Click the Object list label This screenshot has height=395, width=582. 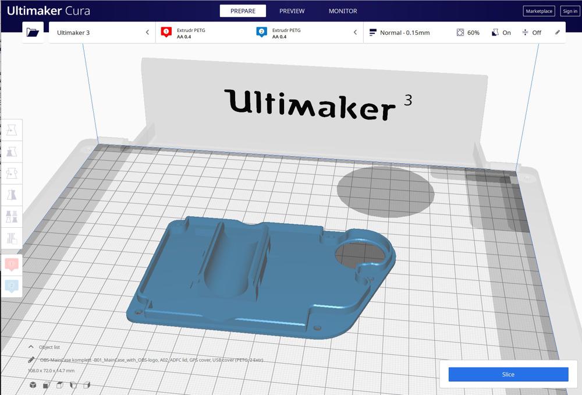[x=49, y=347]
